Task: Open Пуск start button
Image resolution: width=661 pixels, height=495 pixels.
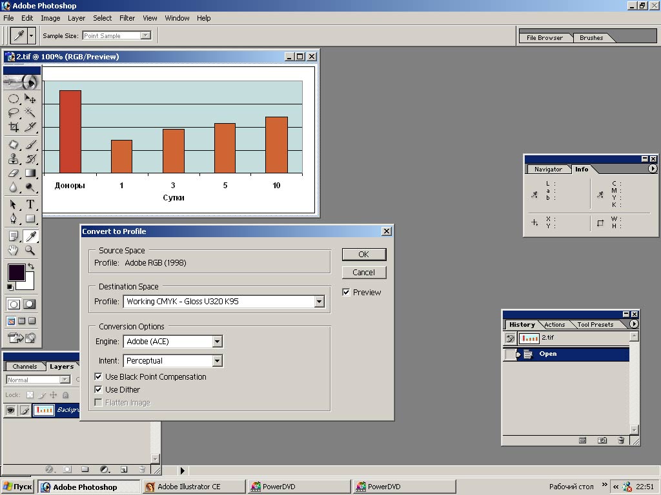Action: (x=17, y=487)
